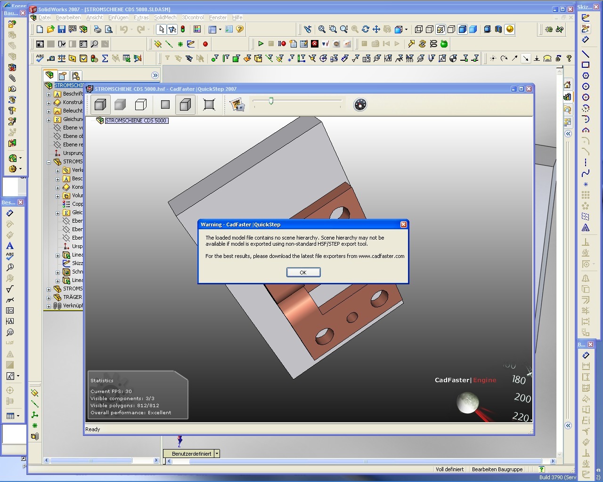603x482 pixels.
Task: Capture image with QuickStep snapshot icon
Action: (237, 104)
